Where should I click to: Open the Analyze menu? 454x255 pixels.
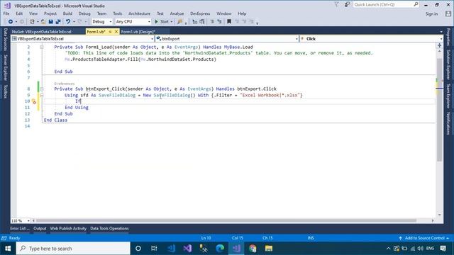pyautogui.click(x=177, y=13)
